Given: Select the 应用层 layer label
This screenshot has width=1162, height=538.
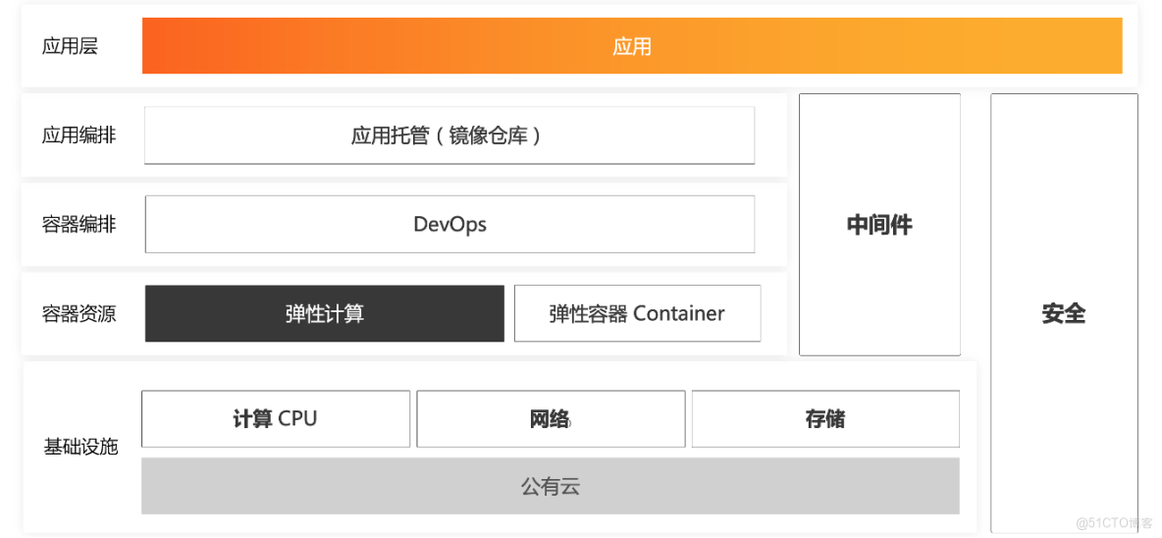Looking at the screenshot, I should (x=70, y=46).
